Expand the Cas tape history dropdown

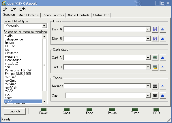(x=148, y=95)
